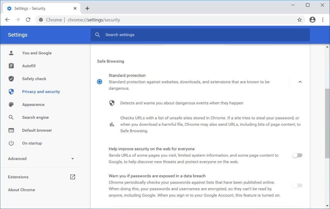Click the bookmark star icon
330x209 pixels.
pyautogui.click(x=299, y=20)
